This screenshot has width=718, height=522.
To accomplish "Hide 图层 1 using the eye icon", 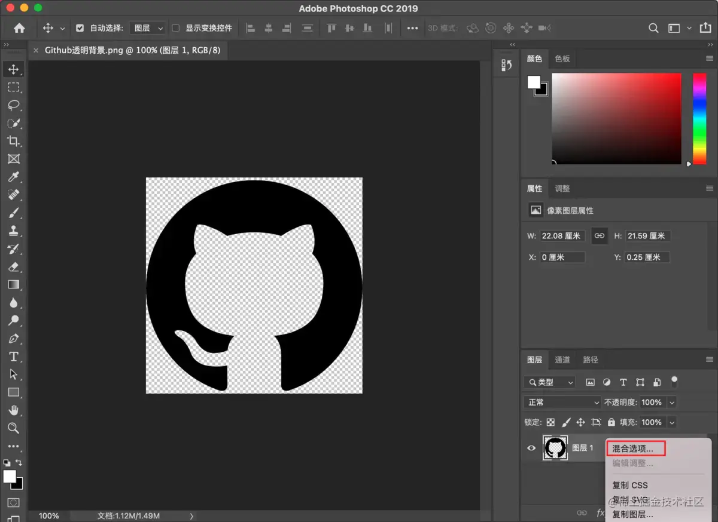I will 531,448.
